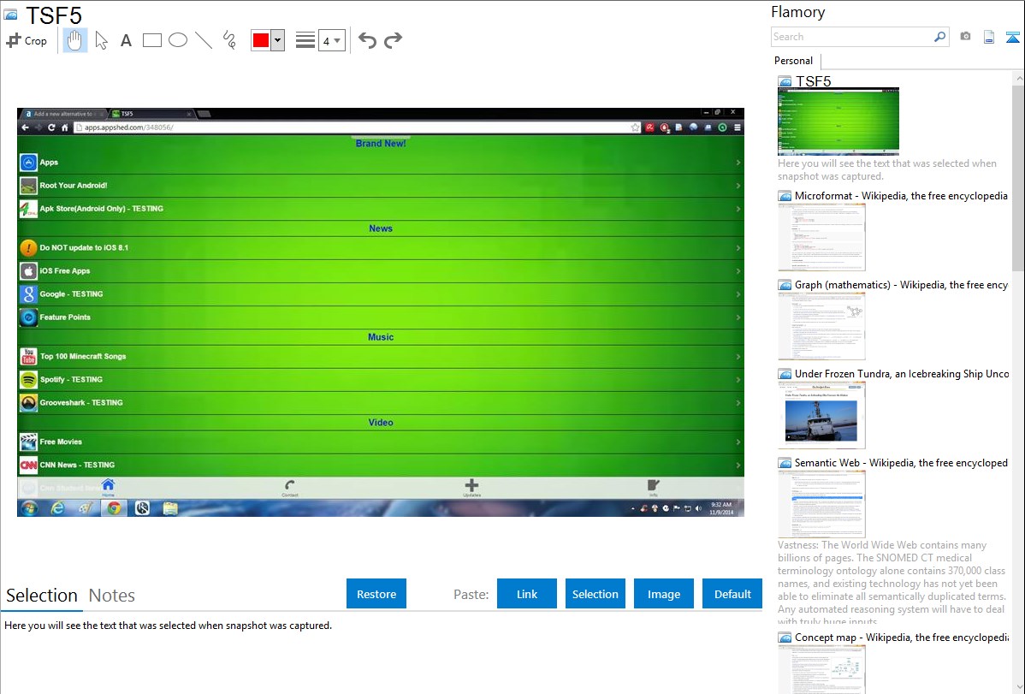Click the Spotify - TESTING row

pyautogui.click(x=381, y=379)
